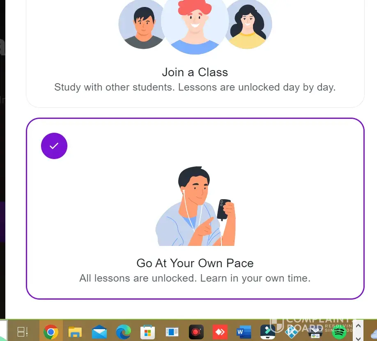The width and height of the screenshot is (377, 341).
Task: Click the taskbar down arrow
Action: (358, 339)
